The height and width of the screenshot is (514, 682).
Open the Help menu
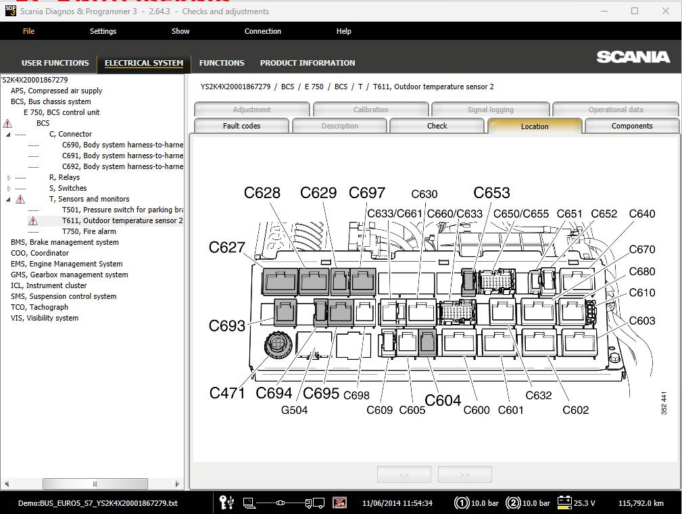click(343, 31)
